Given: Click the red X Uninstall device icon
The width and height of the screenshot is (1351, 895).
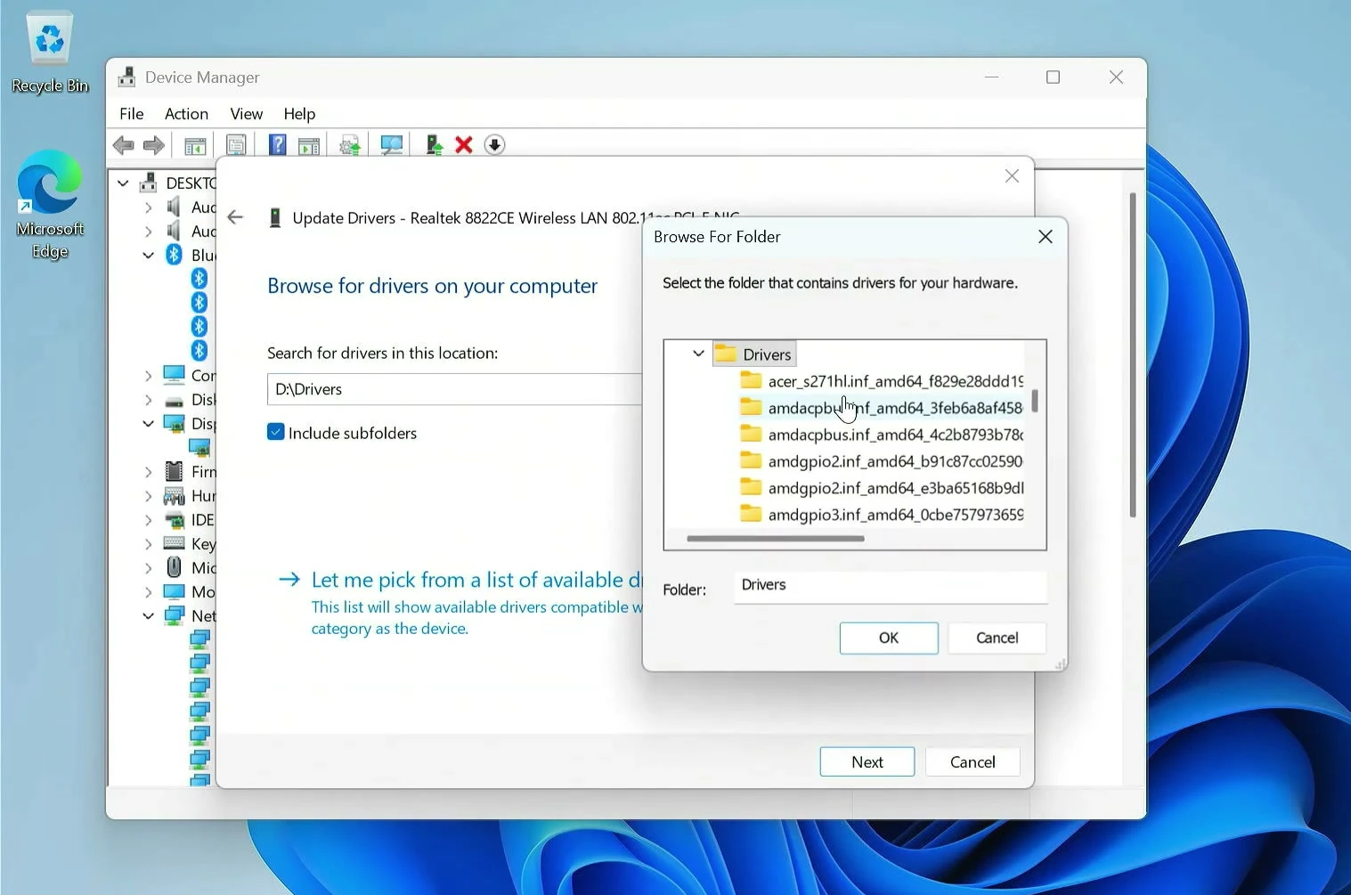Looking at the screenshot, I should 464,145.
